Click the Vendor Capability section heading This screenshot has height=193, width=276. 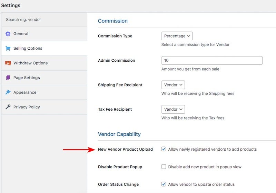pyautogui.click(x=119, y=134)
